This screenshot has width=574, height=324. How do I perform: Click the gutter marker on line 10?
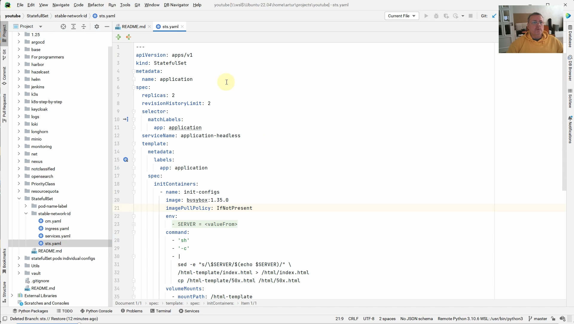click(126, 119)
